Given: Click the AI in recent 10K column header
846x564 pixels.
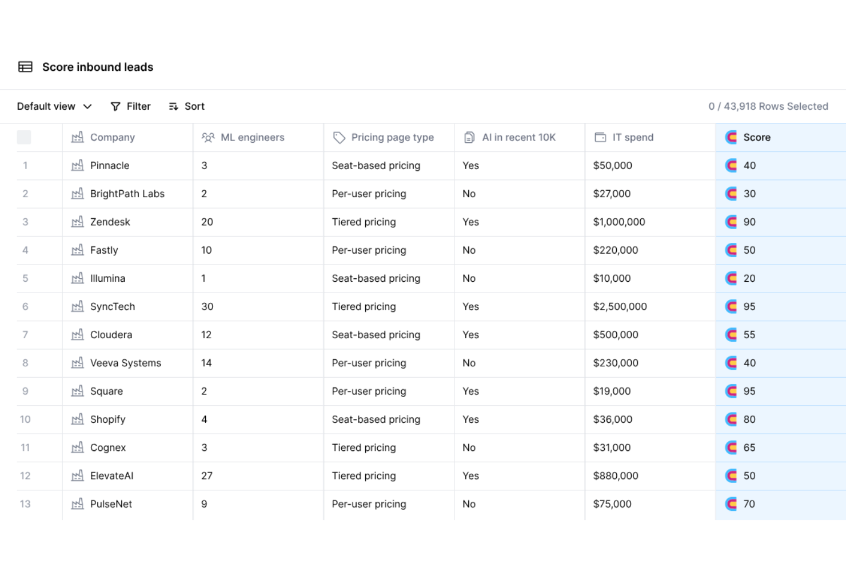Looking at the screenshot, I should coord(520,137).
